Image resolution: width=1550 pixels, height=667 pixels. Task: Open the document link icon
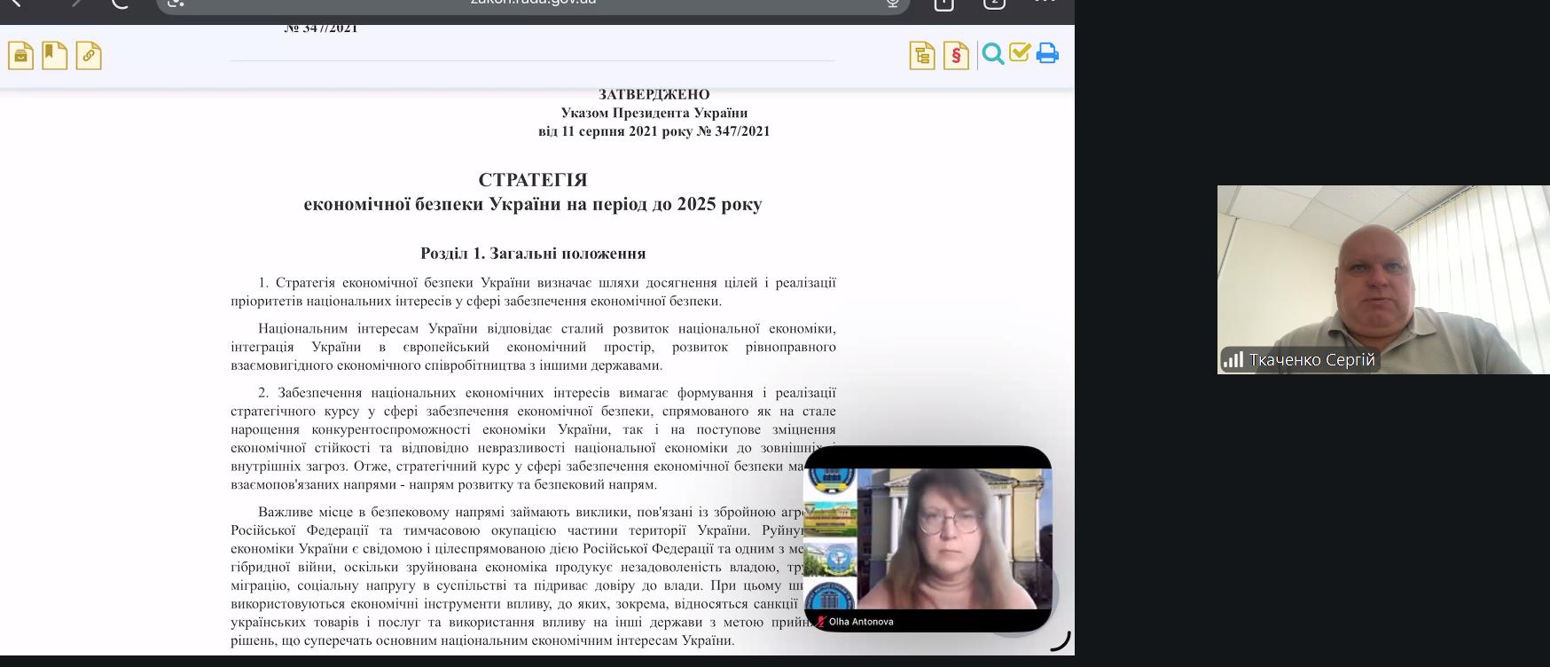coord(89,56)
